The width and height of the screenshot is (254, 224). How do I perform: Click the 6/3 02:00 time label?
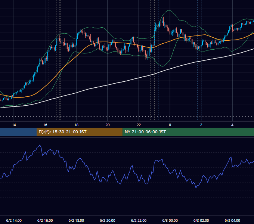click(201, 220)
